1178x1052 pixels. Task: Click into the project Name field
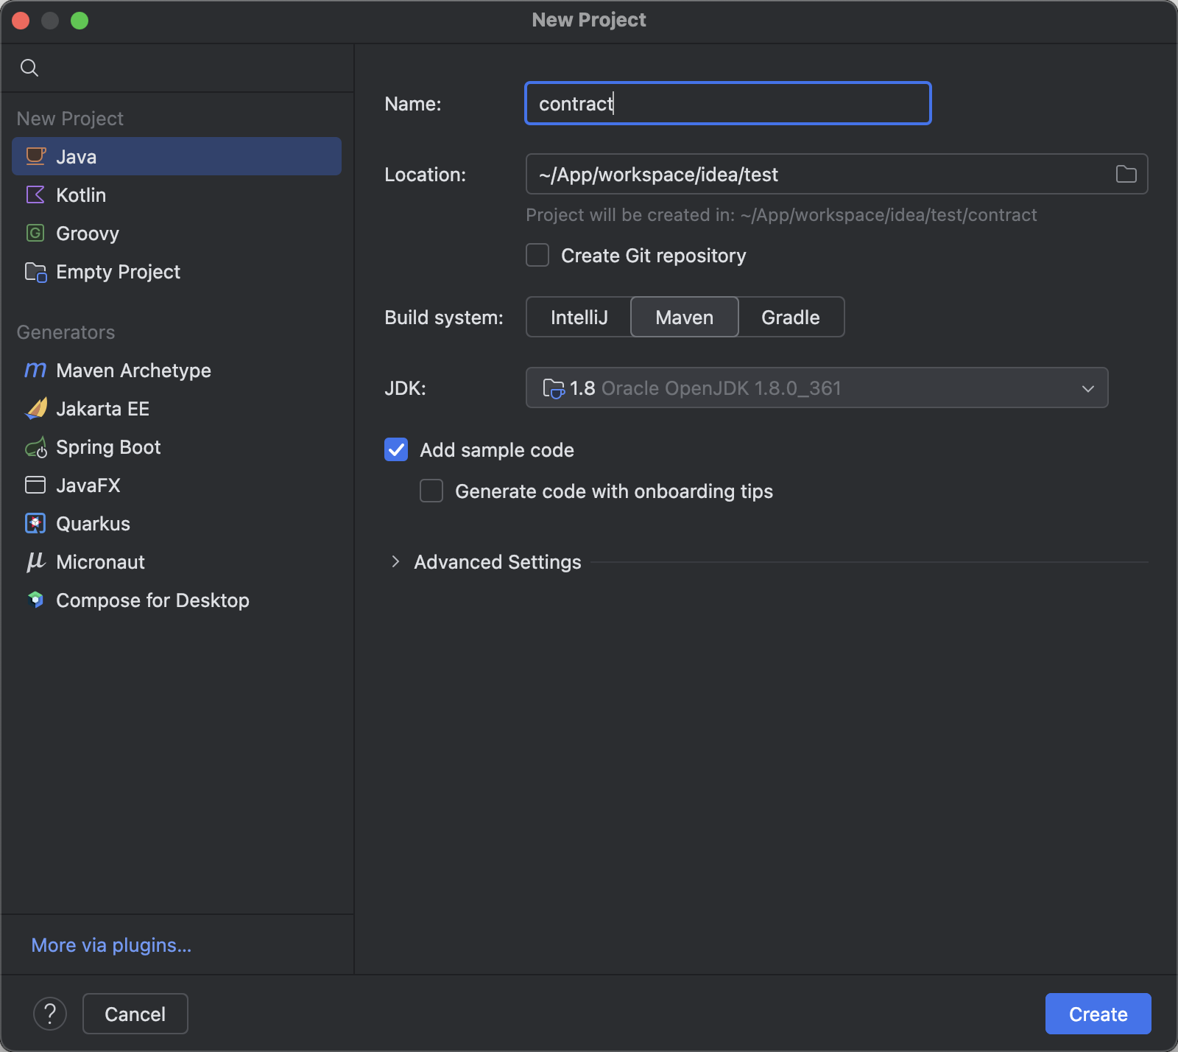pos(727,103)
